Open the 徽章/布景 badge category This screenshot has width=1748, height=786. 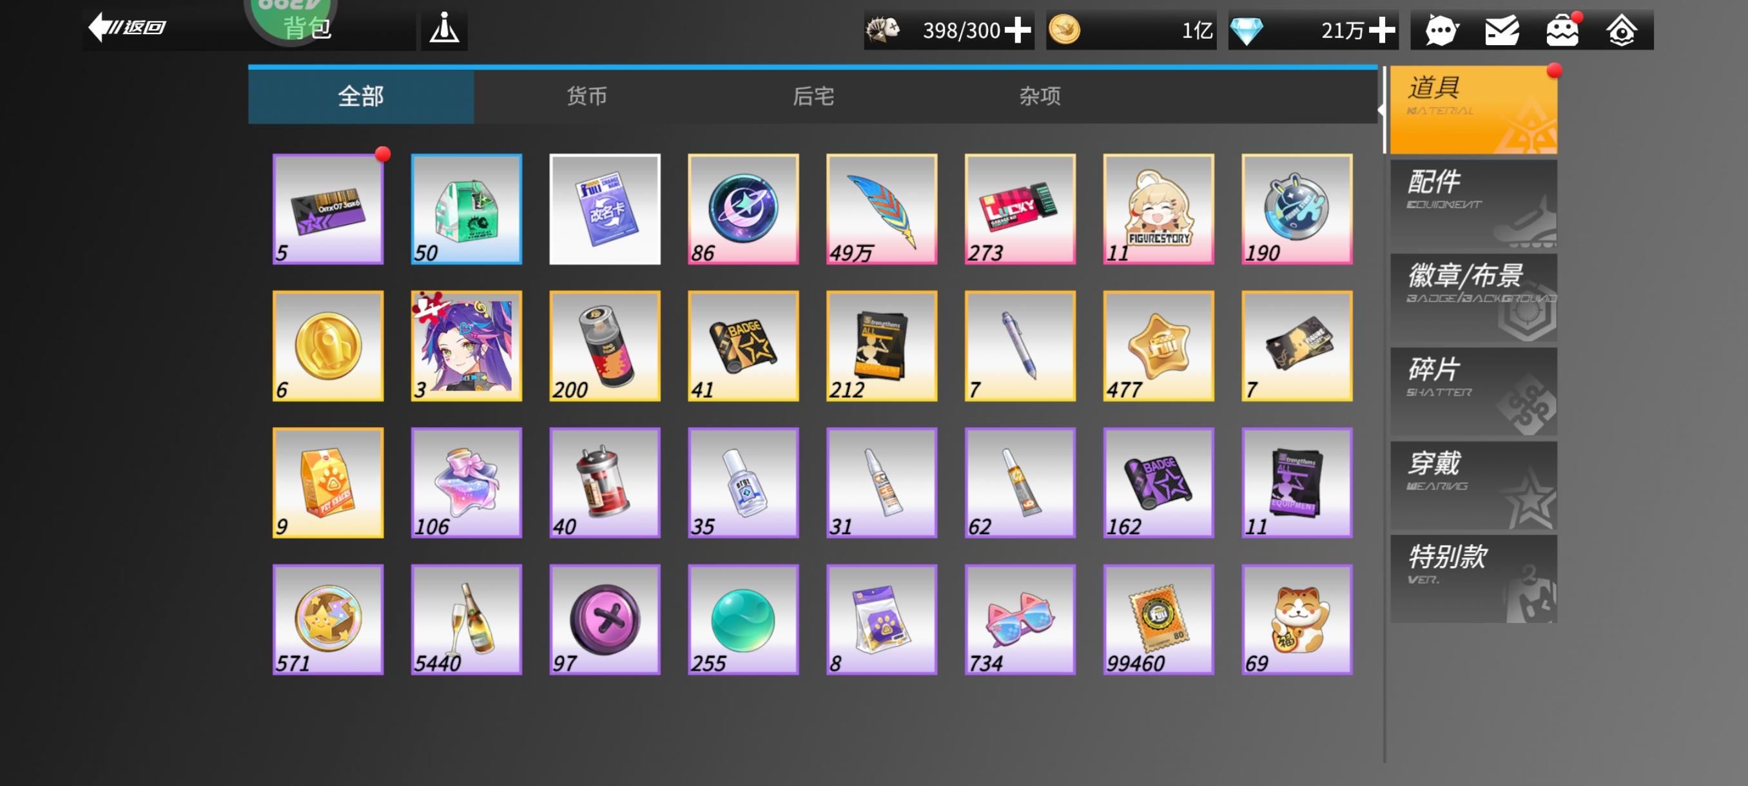click(1473, 297)
